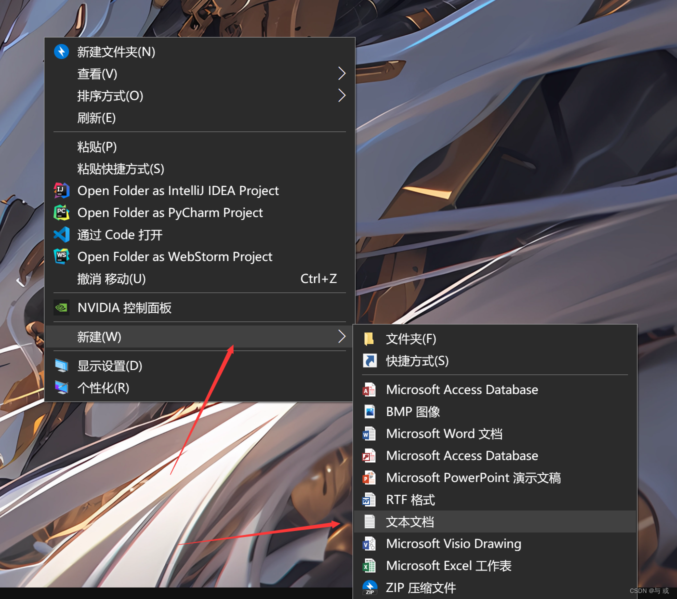Select Microsoft Word 文档 entry
The width and height of the screenshot is (677, 599).
coord(495,433)
